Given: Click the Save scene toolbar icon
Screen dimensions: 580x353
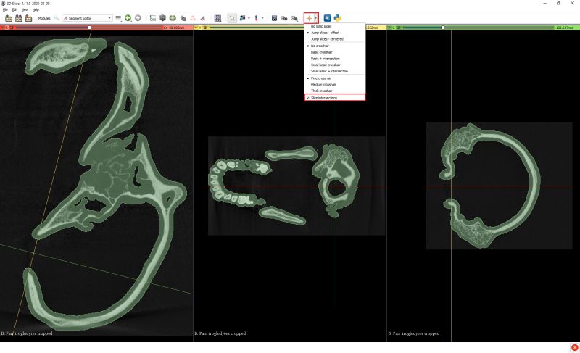Looking at the screenshot, I should pos(28,17).
